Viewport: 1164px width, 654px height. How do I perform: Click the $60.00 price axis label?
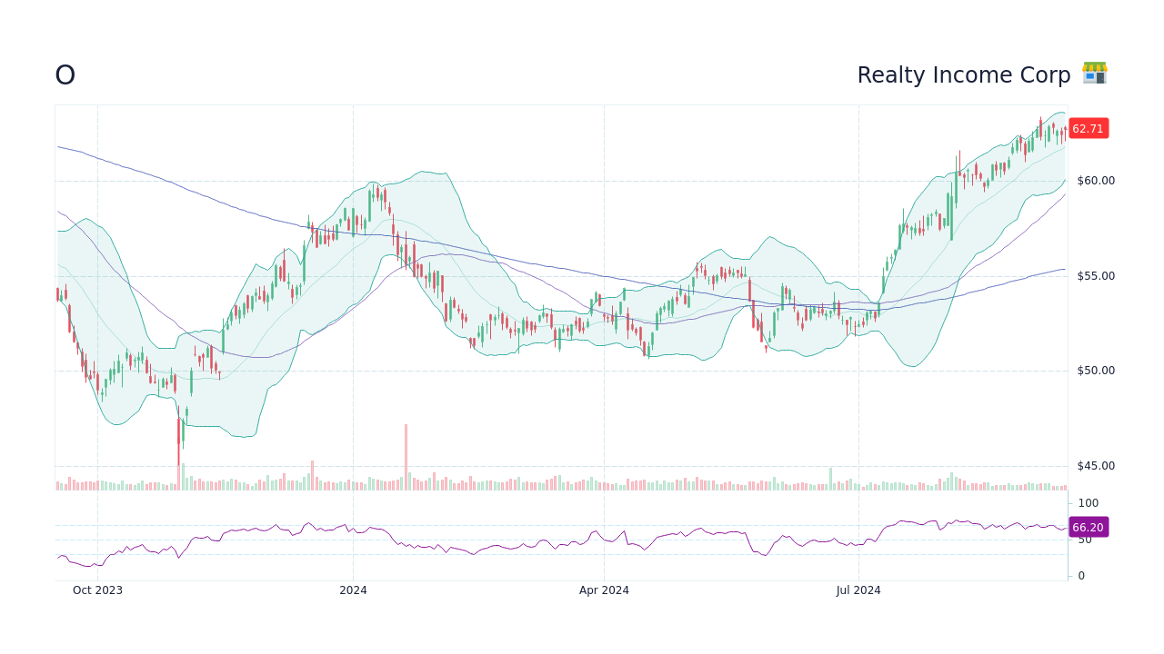pyautogui.click(x=1096, y=181)
